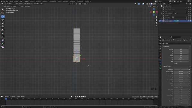The image size is (192, 108).
Task: Select the Select Box tool
Action: (x=3, y=10)
